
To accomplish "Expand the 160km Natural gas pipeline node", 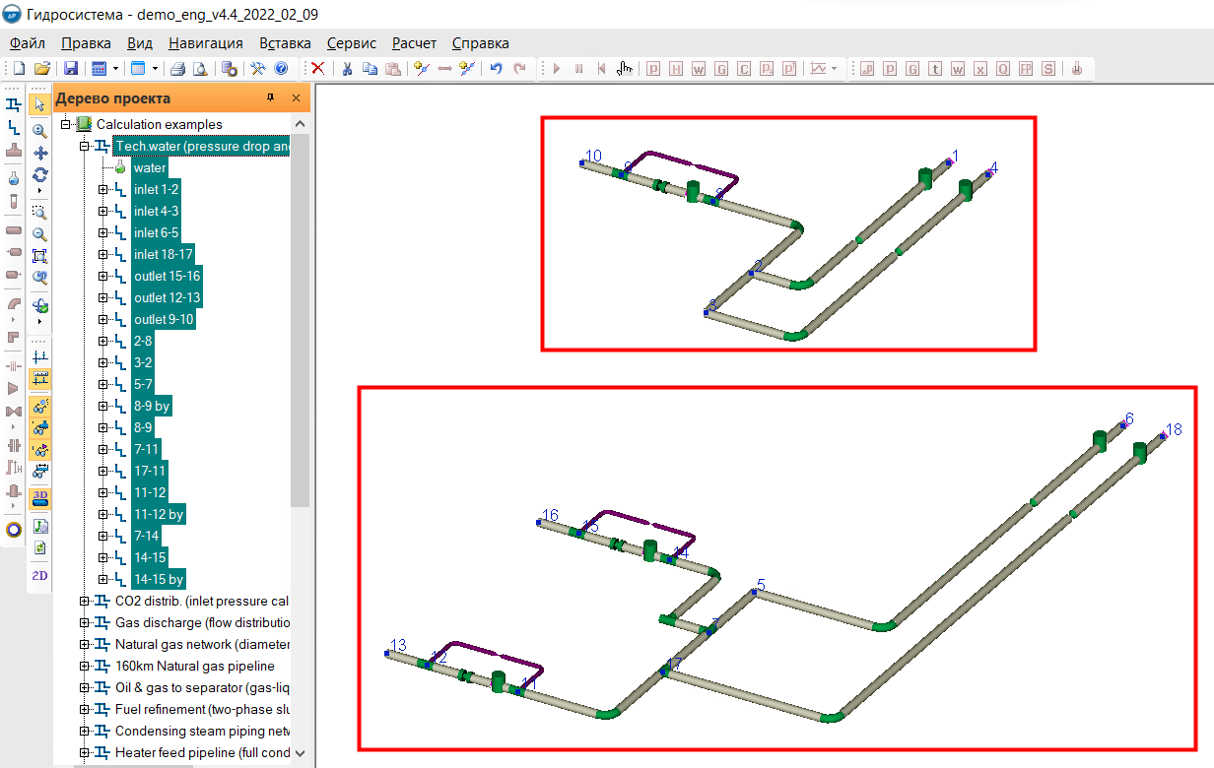I will [x=85, y=666].
